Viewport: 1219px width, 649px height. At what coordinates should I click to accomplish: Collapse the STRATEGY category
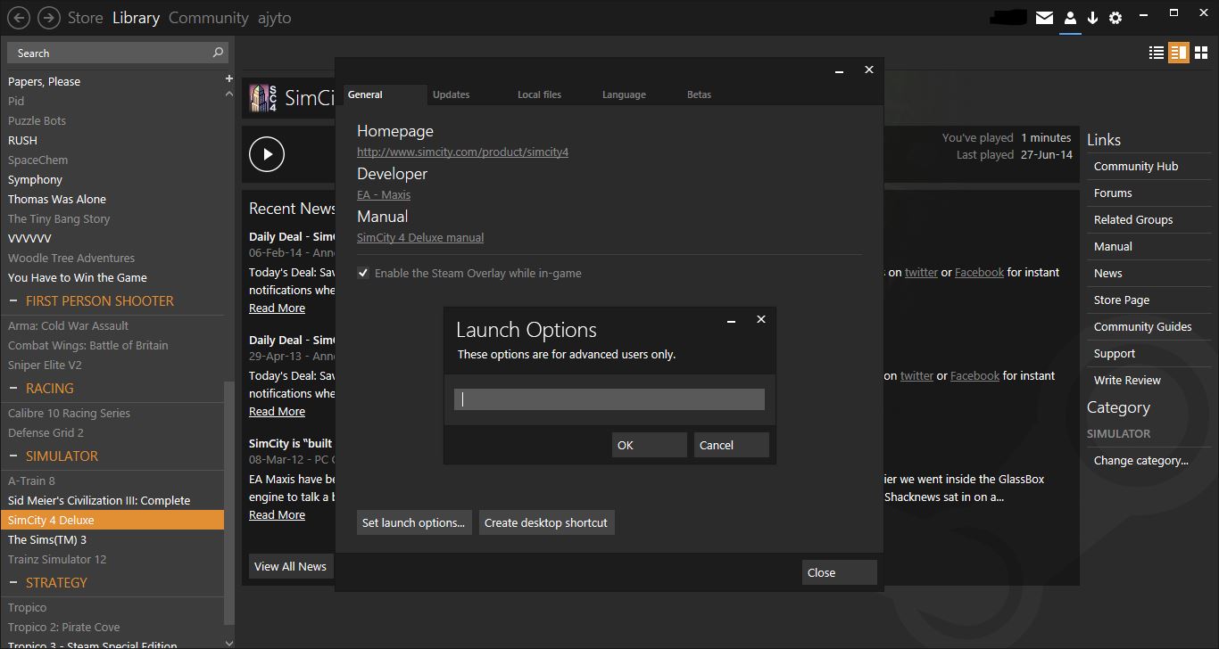click(14, 583)
